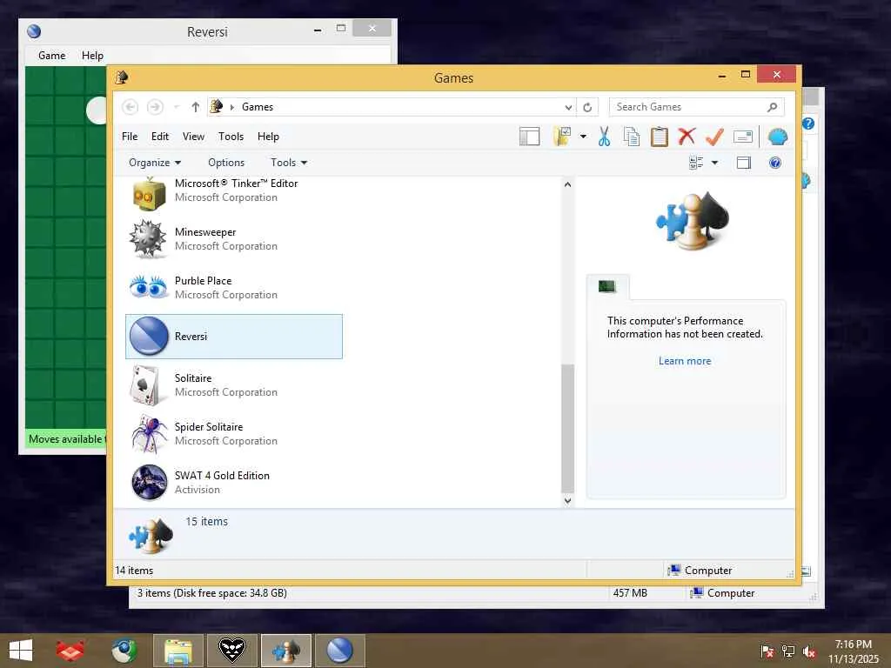Select the Minesweeper mine icon
Viewport: 891px width, 668px height.
[149, 239]
